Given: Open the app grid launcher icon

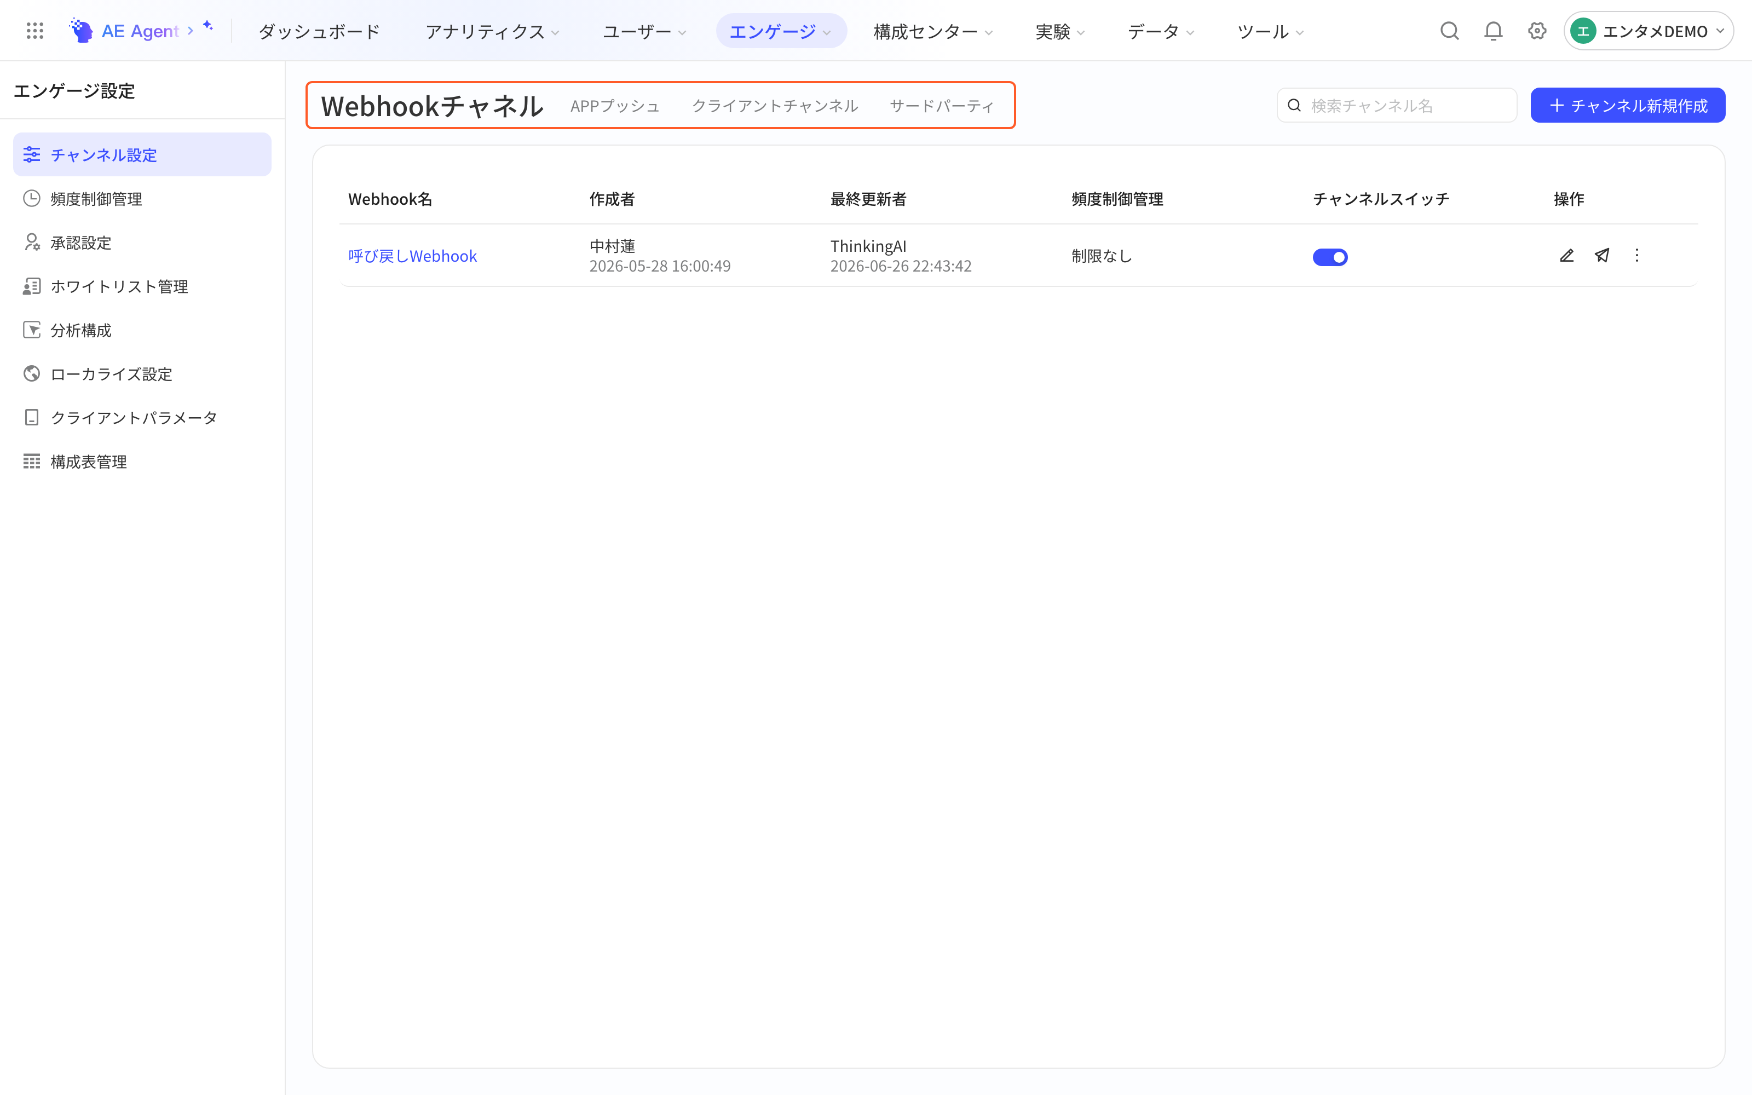Looking at the screenshot, I should click(34, 31).
